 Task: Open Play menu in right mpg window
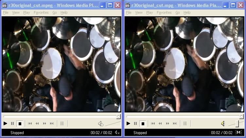149,12
